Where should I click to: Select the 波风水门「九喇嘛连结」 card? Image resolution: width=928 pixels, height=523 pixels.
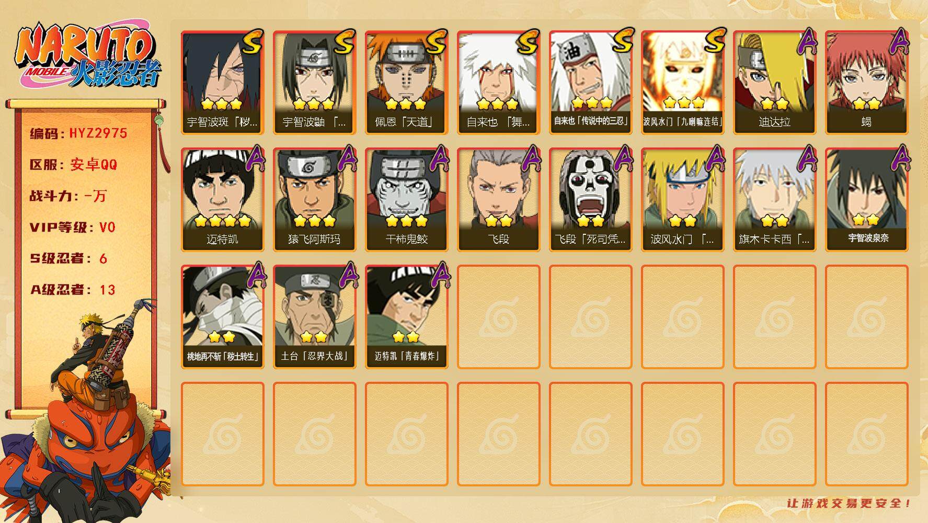[x=682, y=83]
